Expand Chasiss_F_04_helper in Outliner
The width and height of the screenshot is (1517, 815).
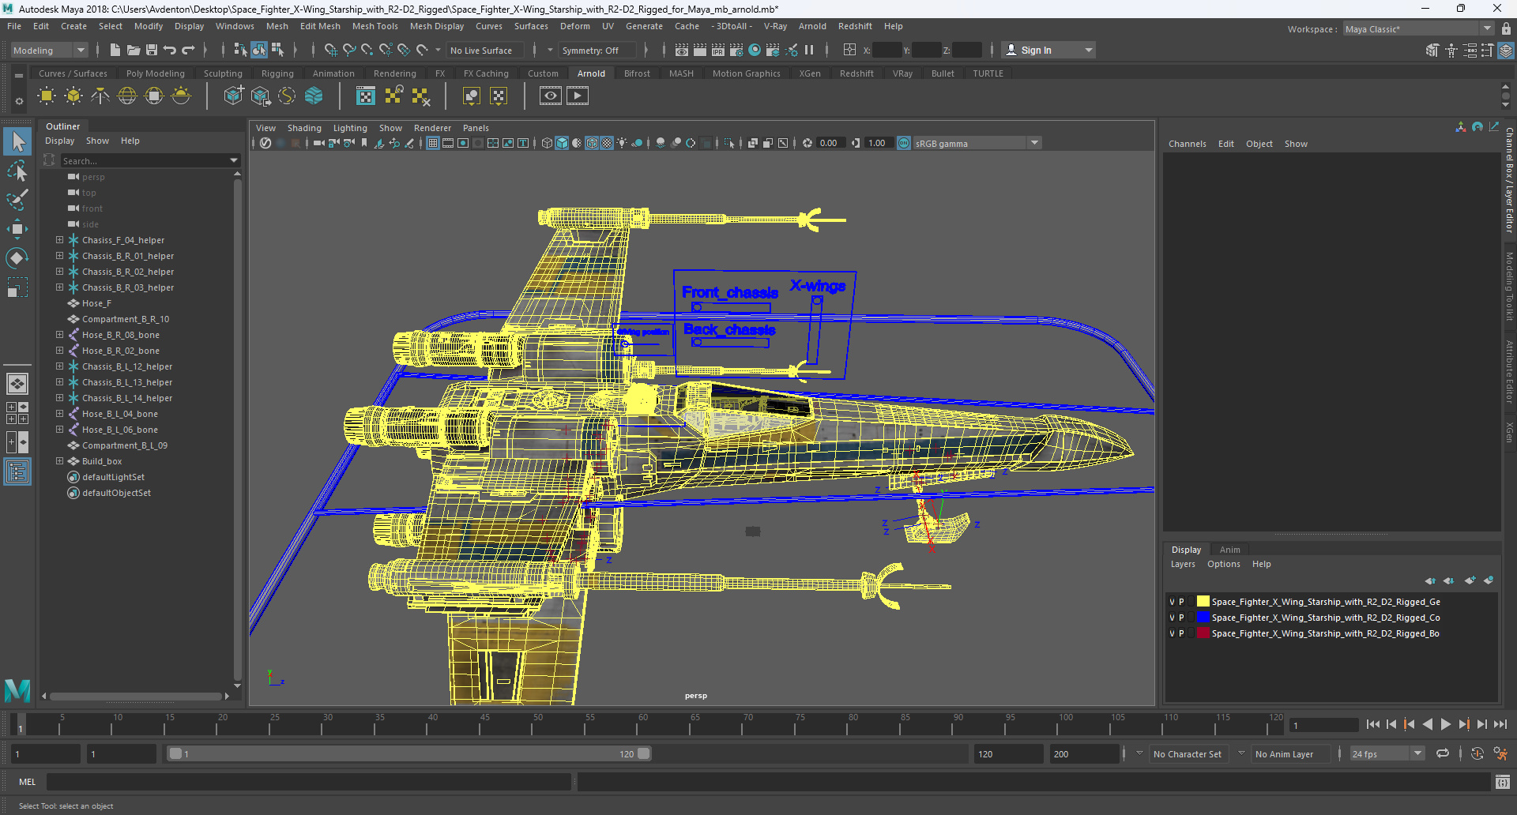tap(59, 239)
